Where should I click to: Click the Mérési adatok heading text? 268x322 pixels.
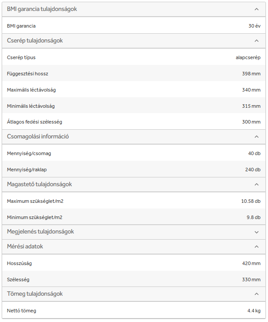click(25, 247)
